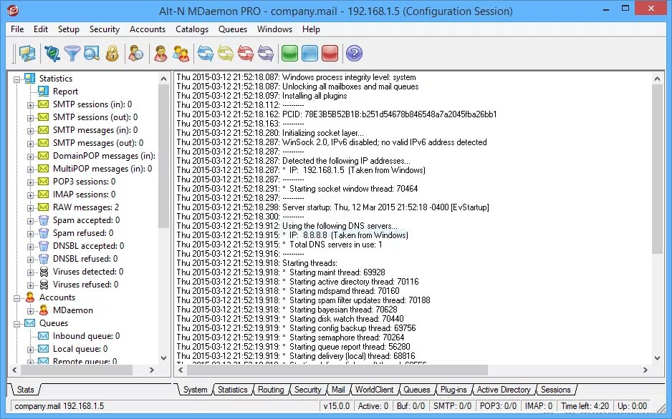Open help with the question mark icon
672x419 pixels.
pyautogui.click(x=354, y=54)
